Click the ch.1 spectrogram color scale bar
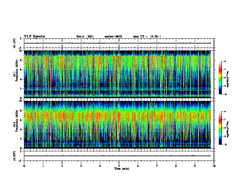The image size is (241, 186). (x=220, y=78)
